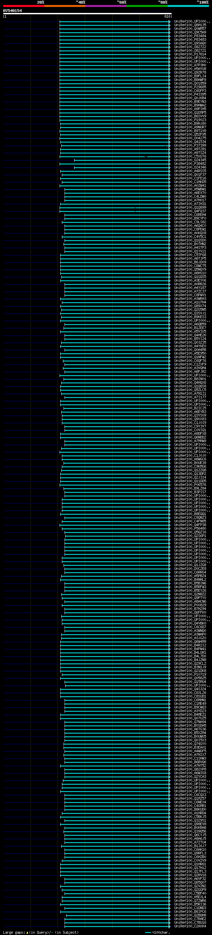The image size is (212, 935).
Task: Select hit label UniRef100_A5WBW1
Action: pos(190,189)
